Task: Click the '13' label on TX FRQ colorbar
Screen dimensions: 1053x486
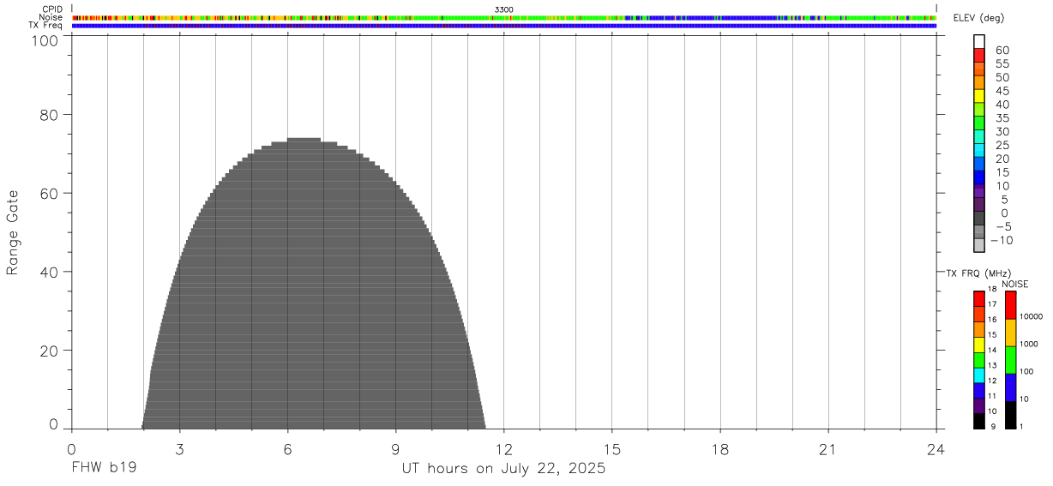Action: click(991, 366)
